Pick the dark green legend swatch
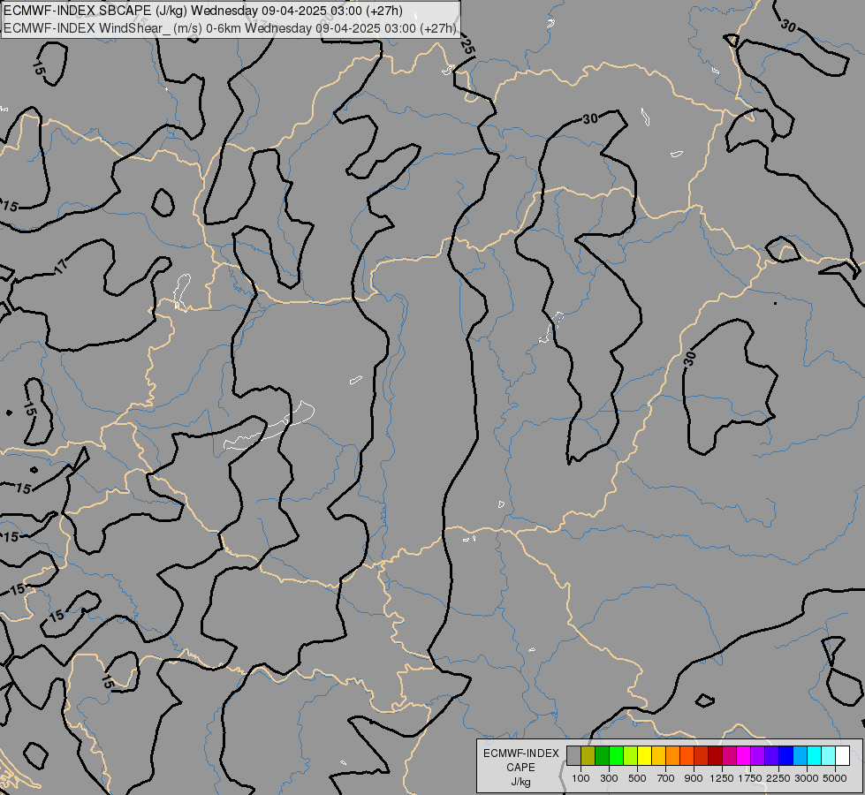The image size is (865, 795). pyautogui.click(x=602, y=755)
